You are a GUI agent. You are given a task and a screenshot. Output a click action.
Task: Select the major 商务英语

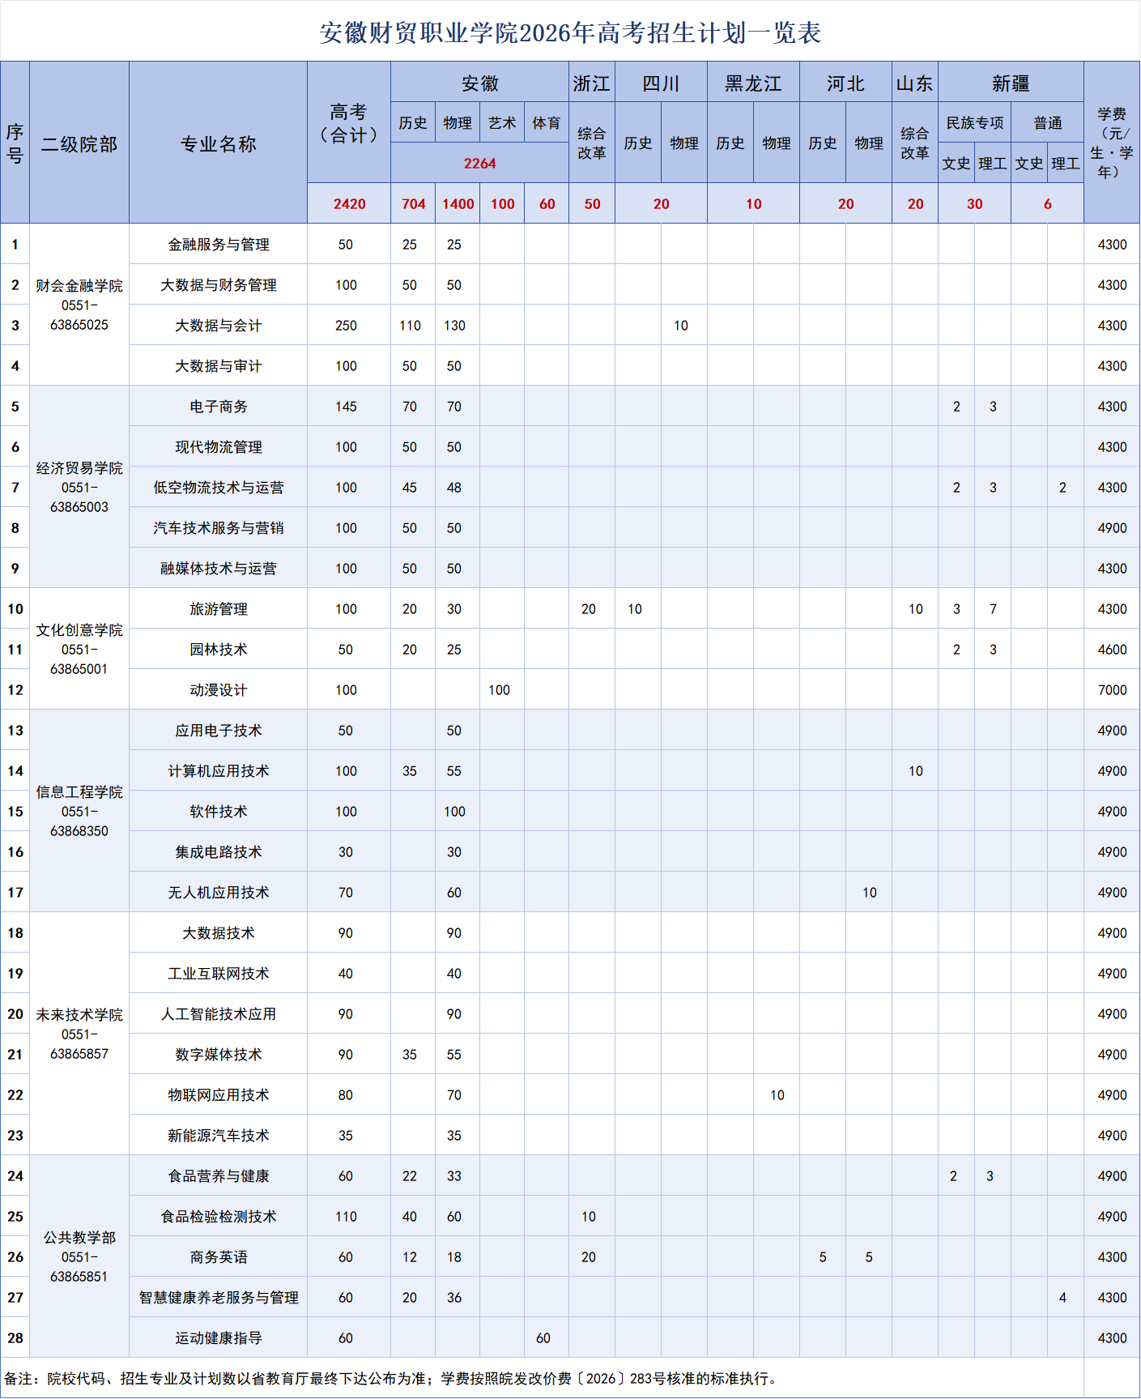[x=218, y=1256]
